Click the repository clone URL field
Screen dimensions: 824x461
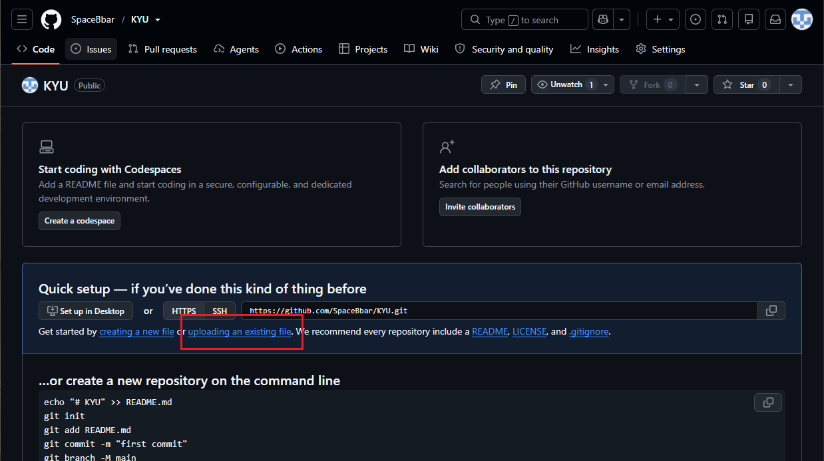point(499,311)
